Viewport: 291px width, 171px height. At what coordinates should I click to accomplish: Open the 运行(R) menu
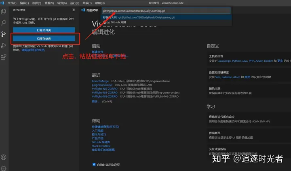pos(75,3)
